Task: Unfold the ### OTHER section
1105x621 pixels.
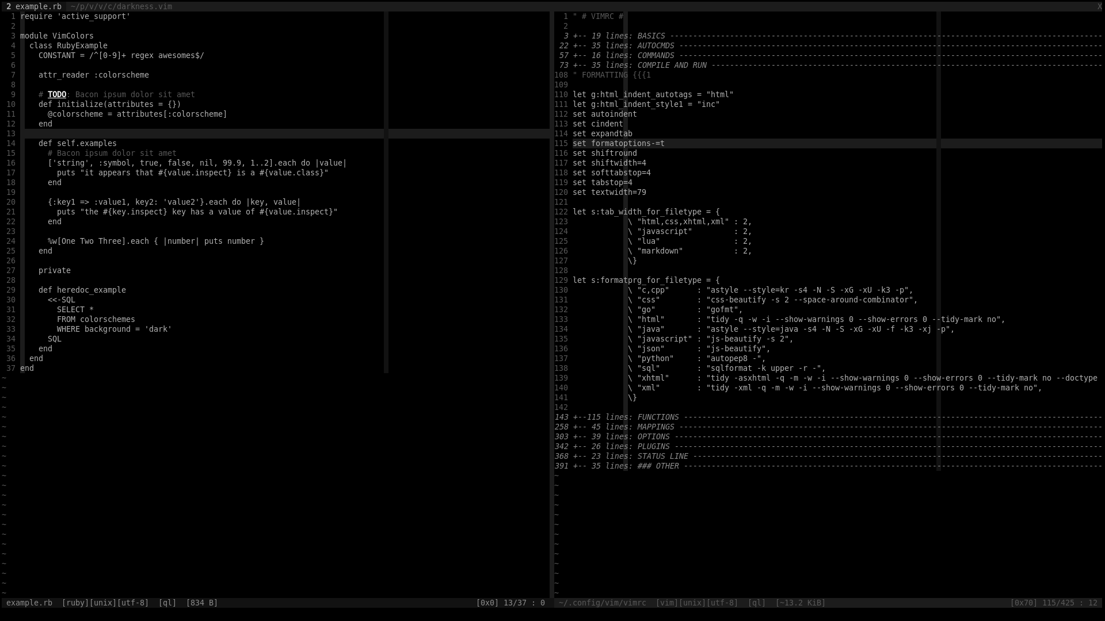Action: 657,466
